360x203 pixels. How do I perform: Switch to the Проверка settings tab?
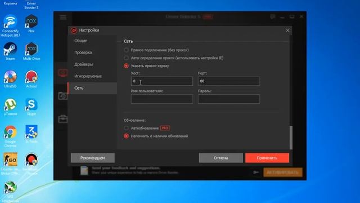coord(92,52)
